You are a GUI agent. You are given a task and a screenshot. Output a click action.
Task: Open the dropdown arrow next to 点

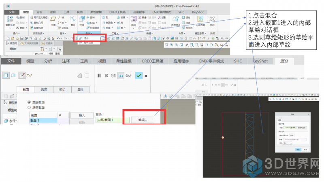point(66,23)
